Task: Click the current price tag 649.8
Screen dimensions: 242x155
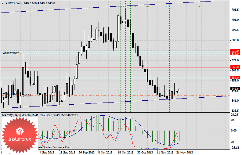Action: click(x=235, y=88)
